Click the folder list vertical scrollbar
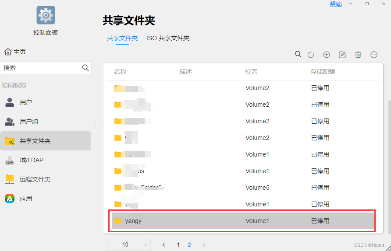The width and height of the screenshot is (391, 251). (x=389, y=167)
